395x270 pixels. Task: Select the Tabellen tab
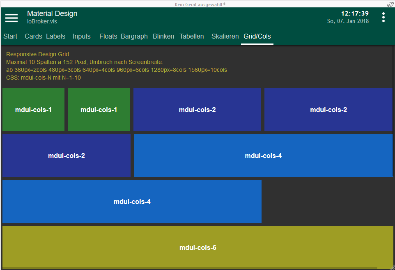[192, 37]
